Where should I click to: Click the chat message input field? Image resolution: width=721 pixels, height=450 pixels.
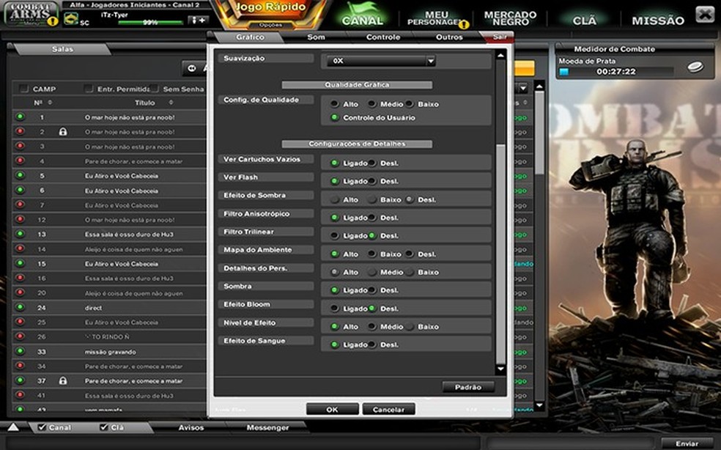244,443
